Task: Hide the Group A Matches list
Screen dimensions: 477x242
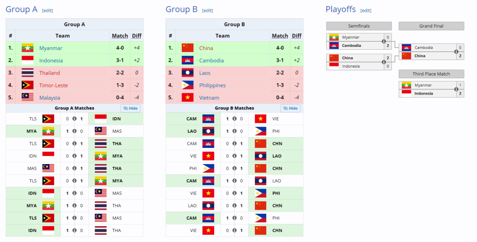Action: pos(130,108)
